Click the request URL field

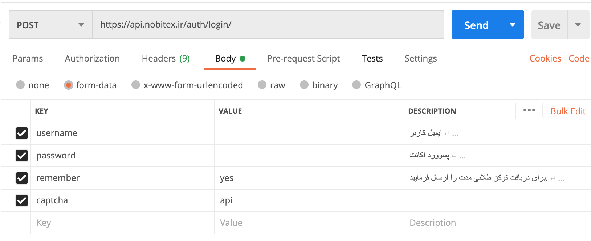tap(268, 25)
